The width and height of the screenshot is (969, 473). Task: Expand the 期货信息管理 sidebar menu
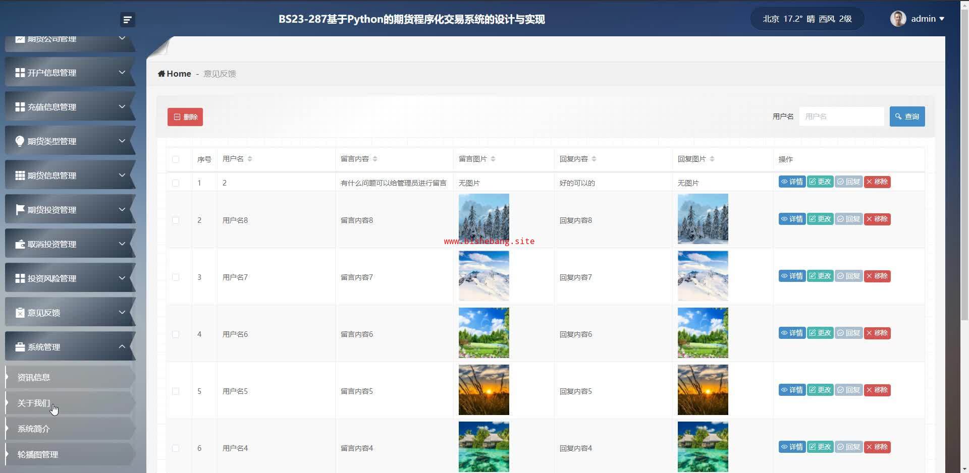coord(70,175)
